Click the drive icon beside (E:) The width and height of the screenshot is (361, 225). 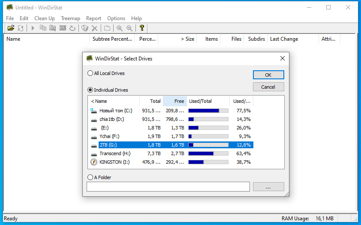pos(94,129)
